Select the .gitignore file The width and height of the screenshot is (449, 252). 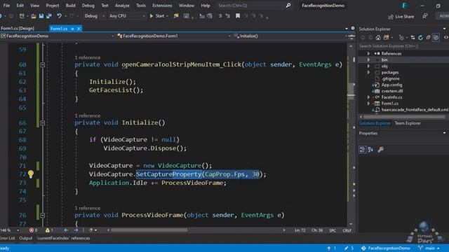(x=390, y=78)
